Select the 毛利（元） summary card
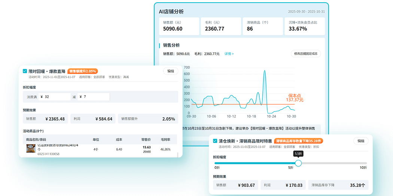The width and height of the screenshot is (393, 196). [220, 26]
